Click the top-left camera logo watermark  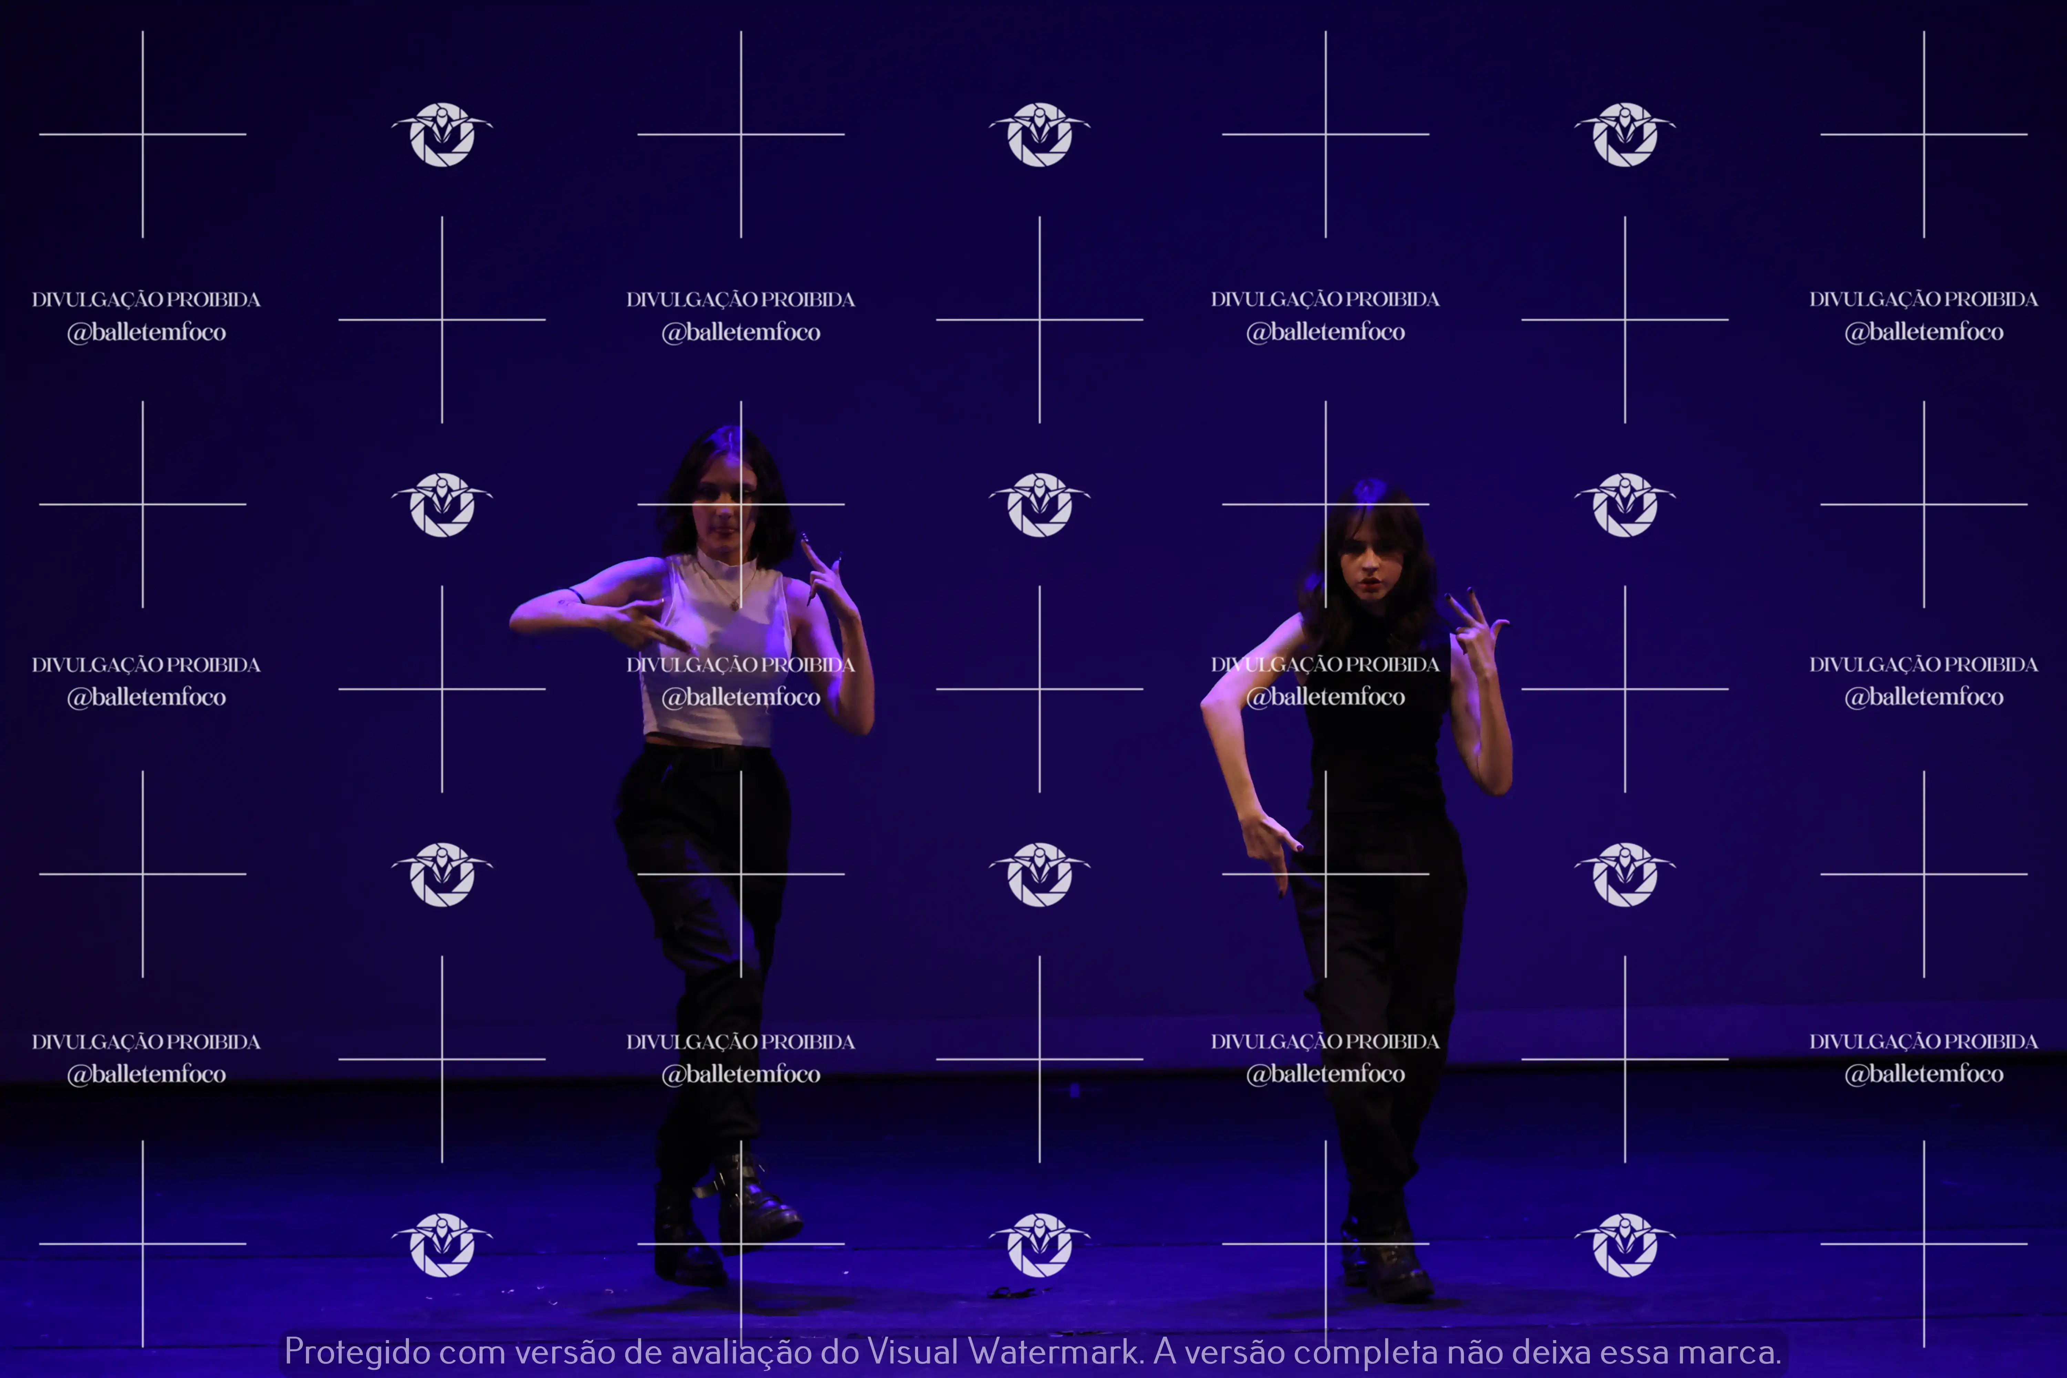click(x=442, y=134)
